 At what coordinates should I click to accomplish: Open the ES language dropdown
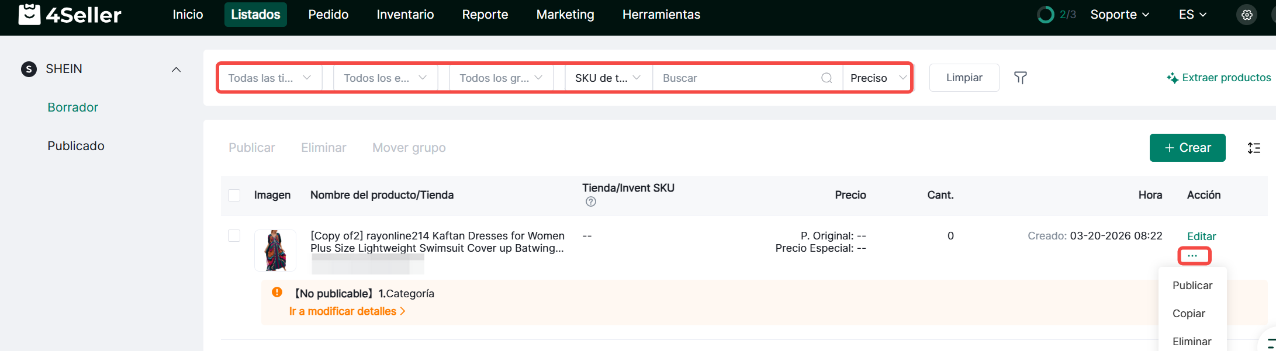[x=1192, y=15]
